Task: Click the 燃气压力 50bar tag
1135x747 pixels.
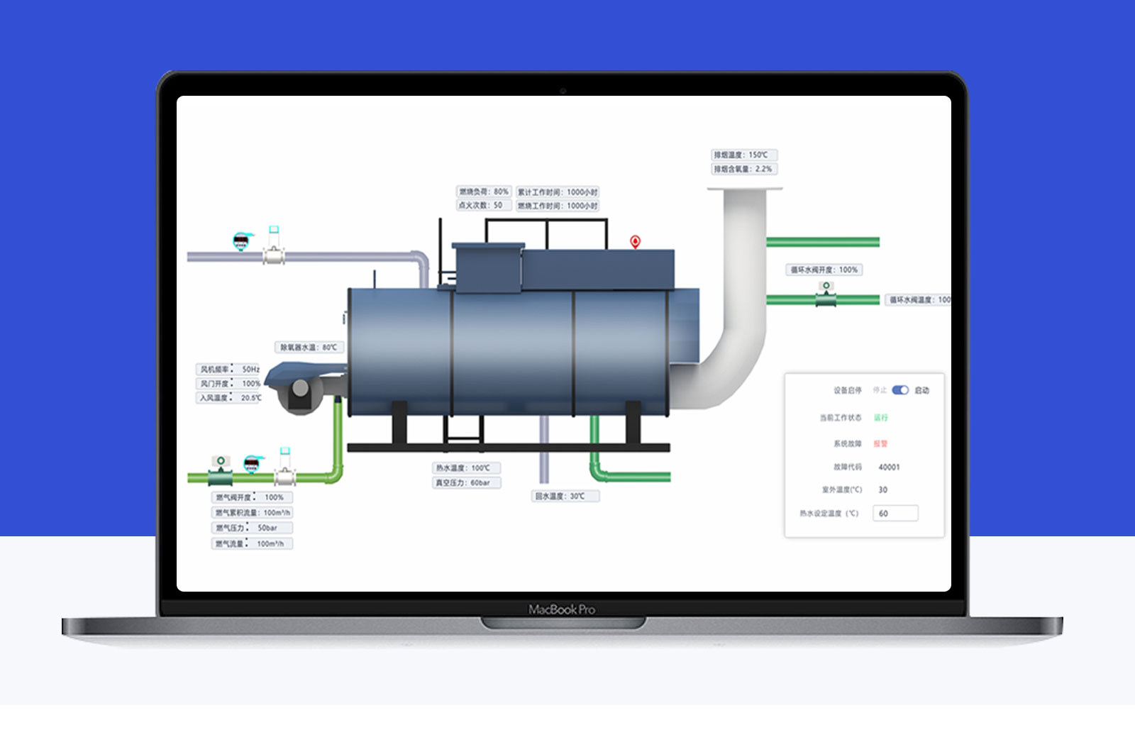Action: (252, 528)
